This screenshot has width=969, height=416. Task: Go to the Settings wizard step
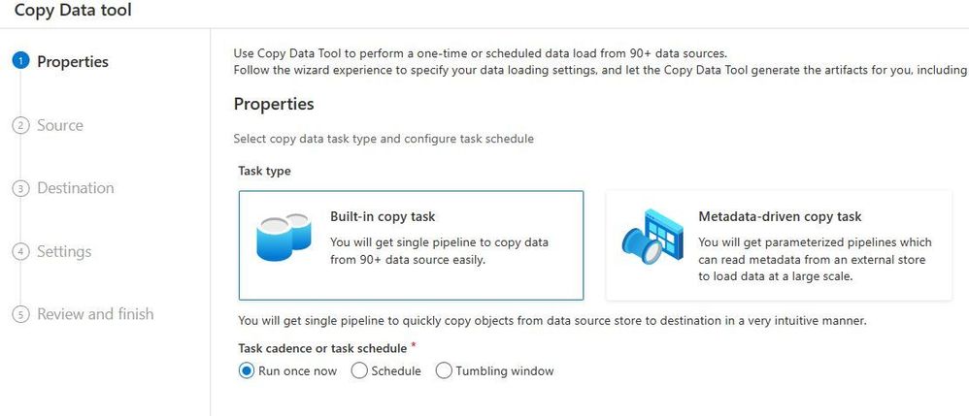click(64, 251)
